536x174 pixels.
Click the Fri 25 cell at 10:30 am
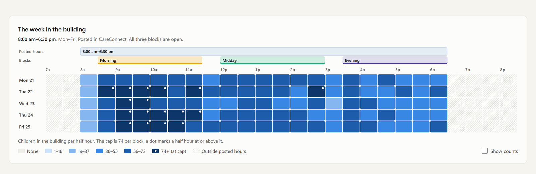177,127
